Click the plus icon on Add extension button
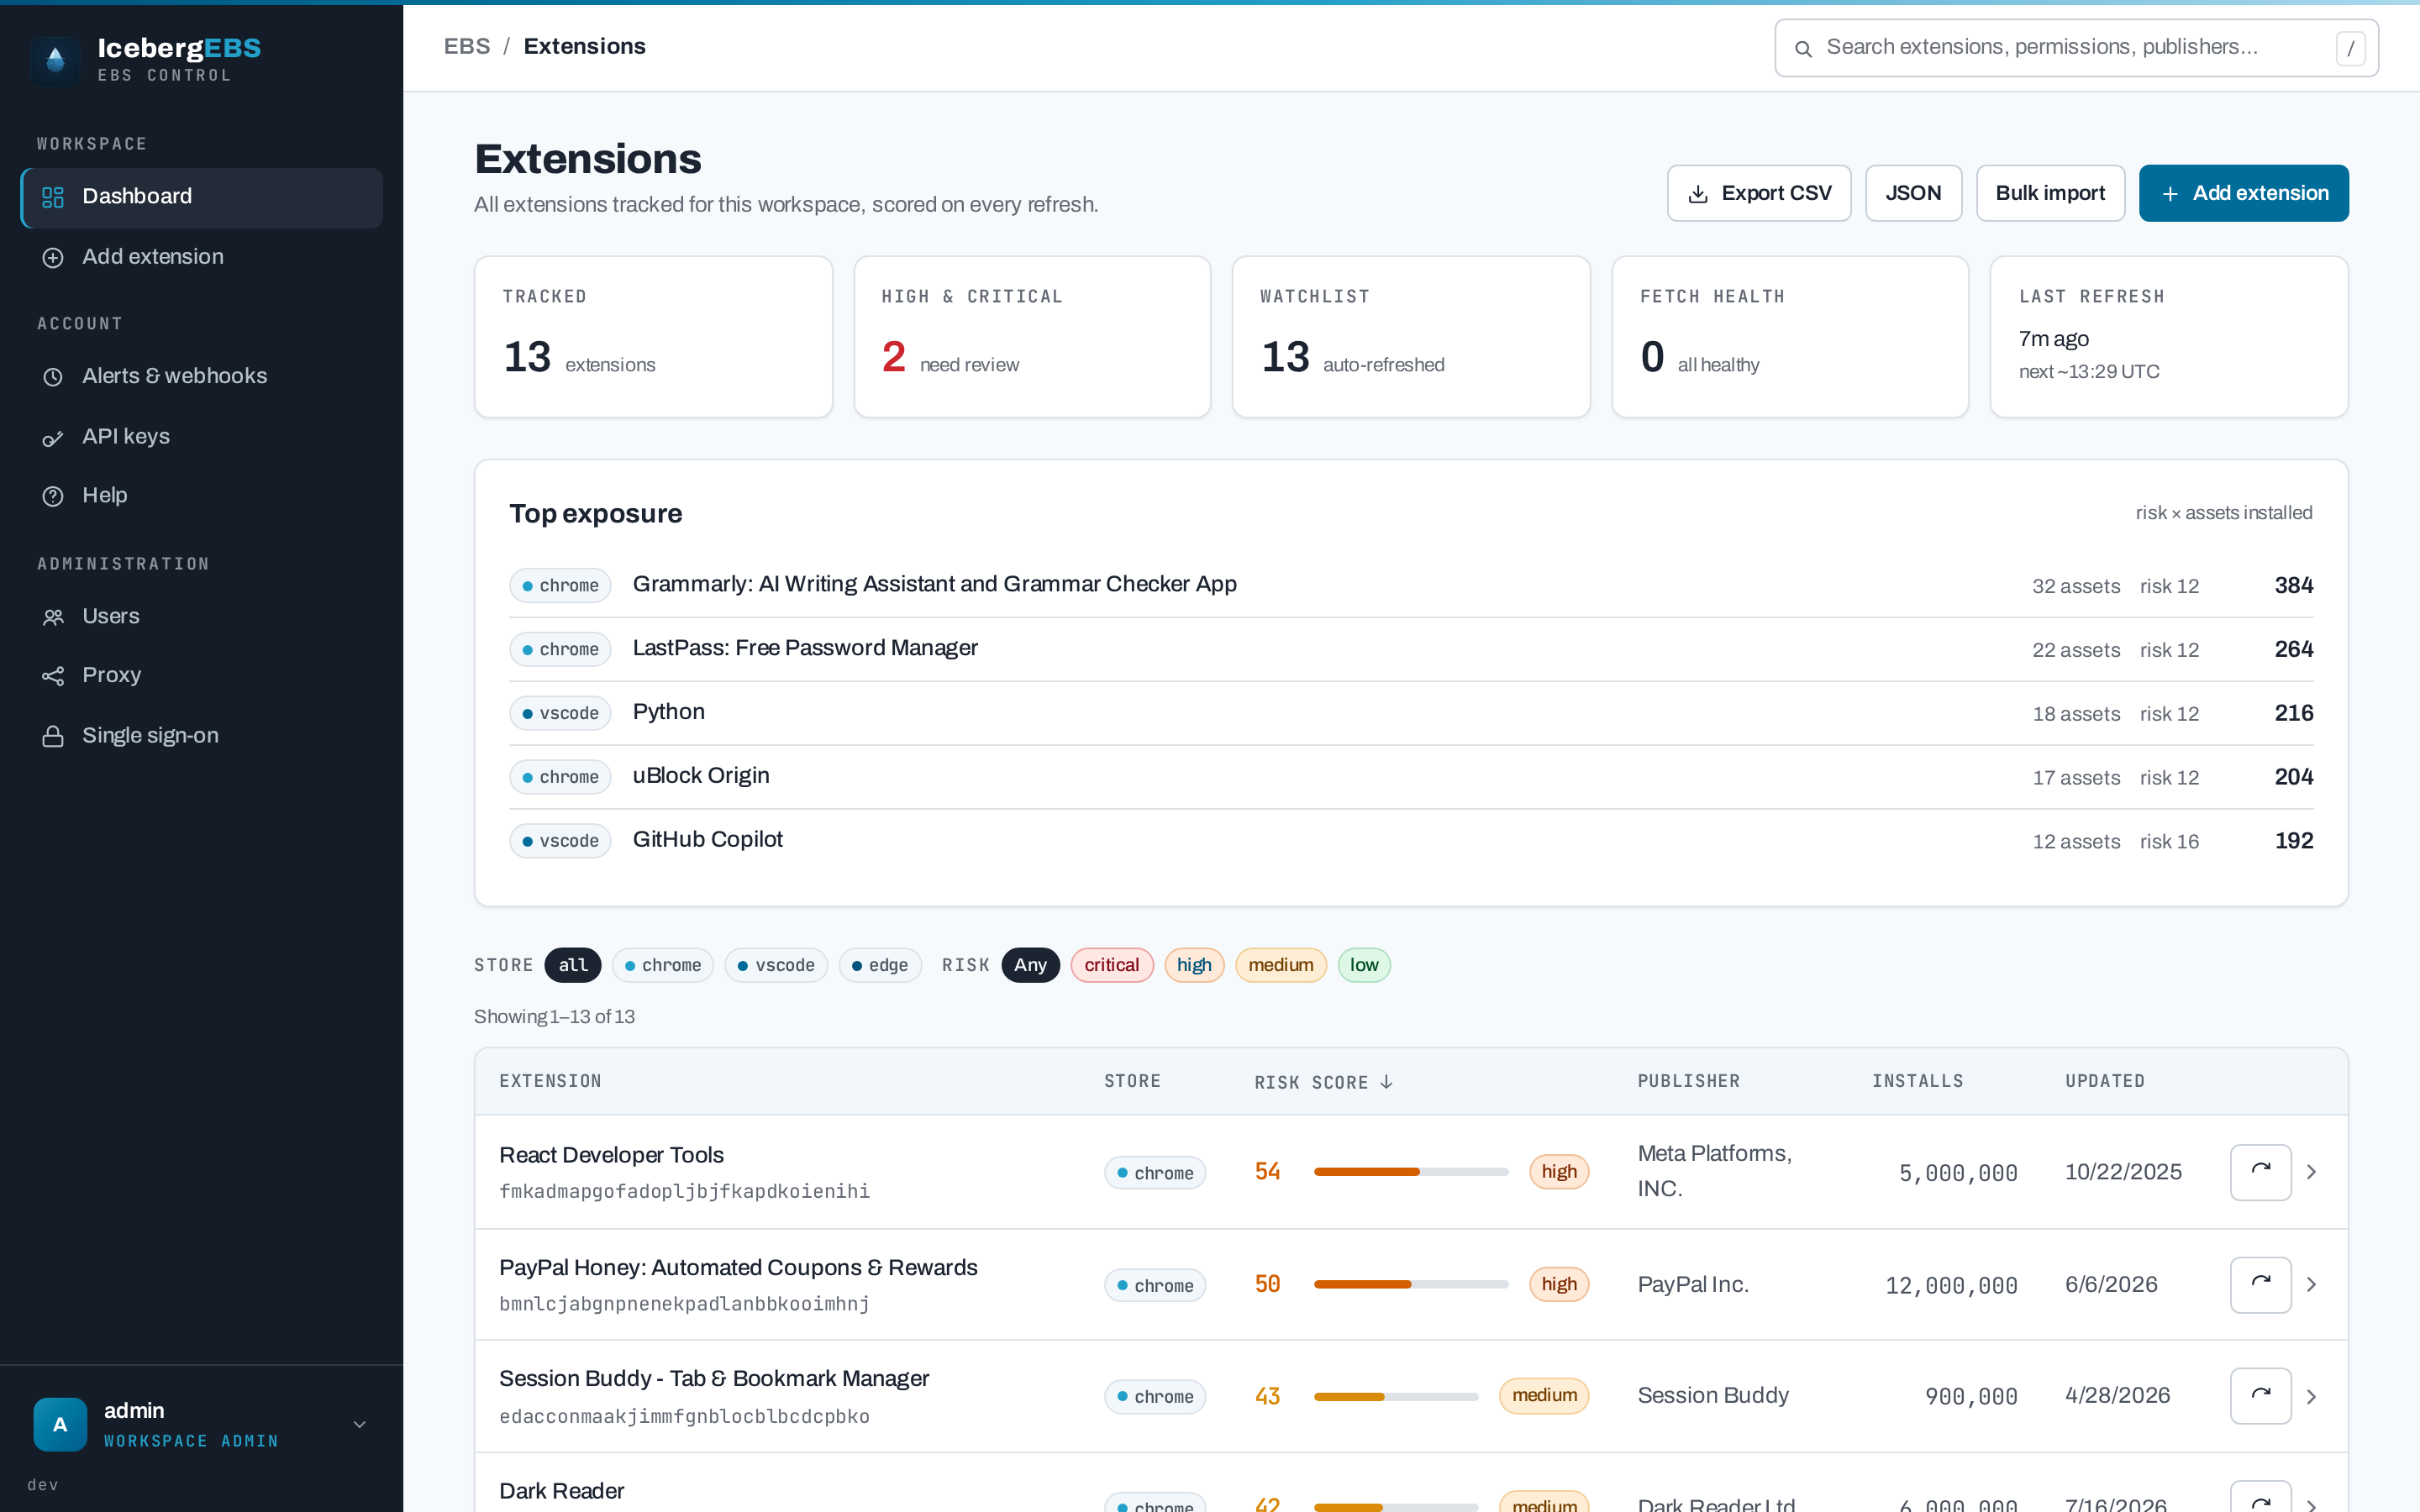The width and height of the screenshot is (2420, 1512). [x=2170, y=194]
